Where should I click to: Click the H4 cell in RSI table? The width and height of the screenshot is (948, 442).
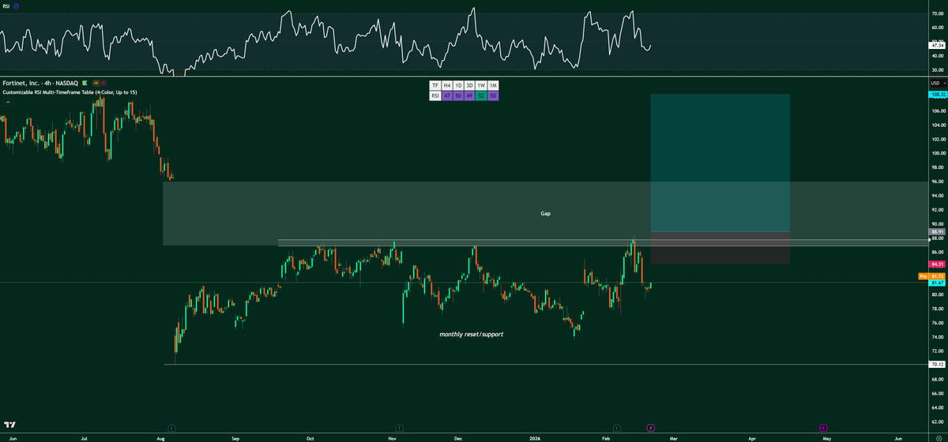pos(446,85)
